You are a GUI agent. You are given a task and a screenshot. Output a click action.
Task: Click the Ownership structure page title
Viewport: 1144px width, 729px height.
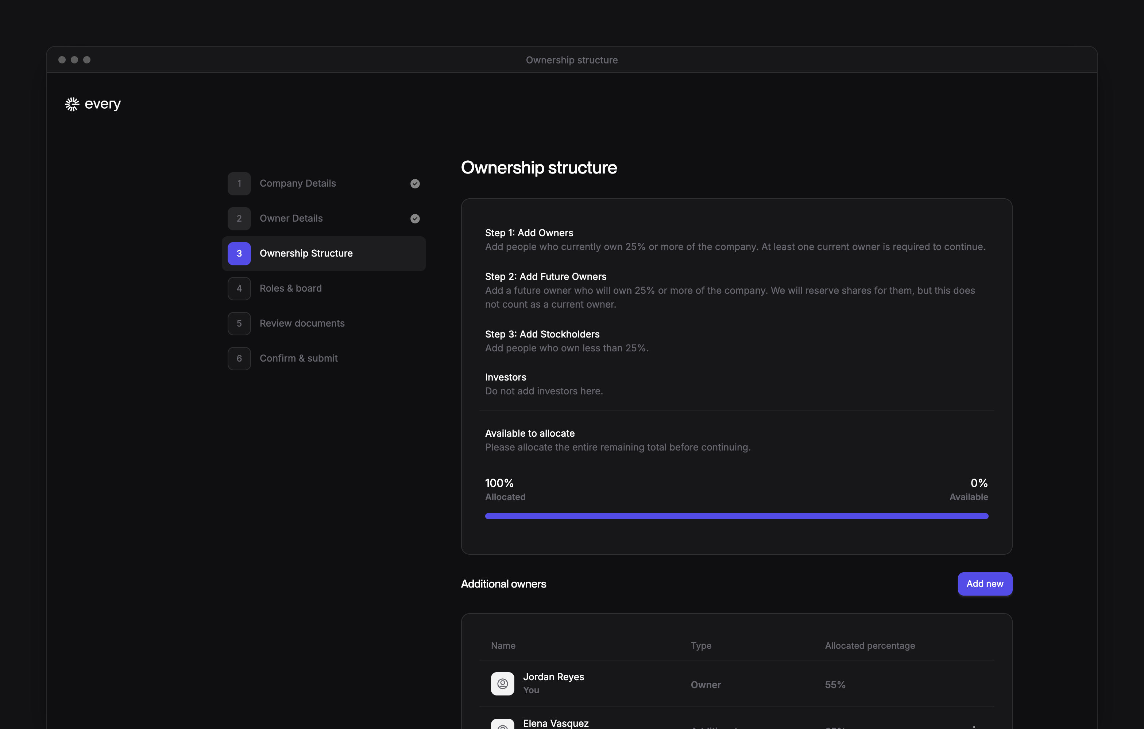pyautogui.click(x=539, y=168)
